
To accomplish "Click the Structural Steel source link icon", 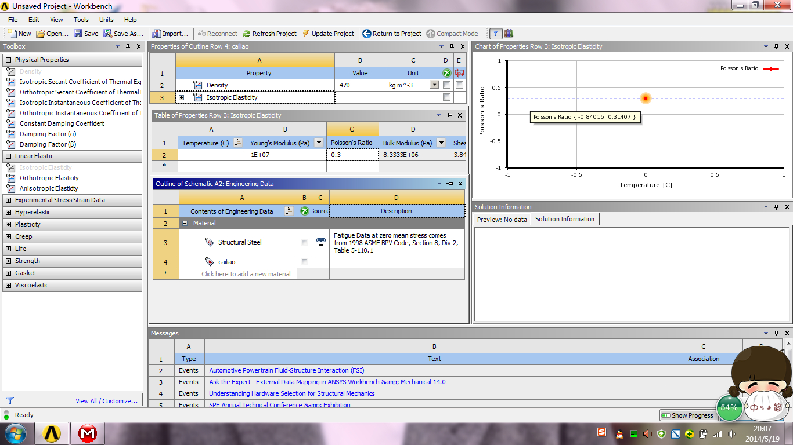I will (x=320, y=242).
